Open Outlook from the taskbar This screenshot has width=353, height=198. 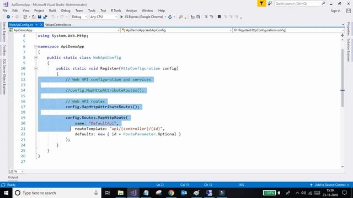point(184,193)
